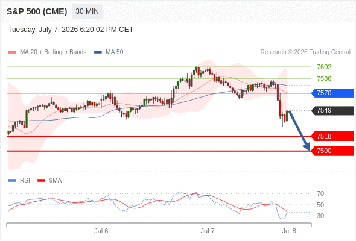Screen dimensions: 356x241
Task: Click the 30 MIN timeframe badge
Action: tap(87, 11)
